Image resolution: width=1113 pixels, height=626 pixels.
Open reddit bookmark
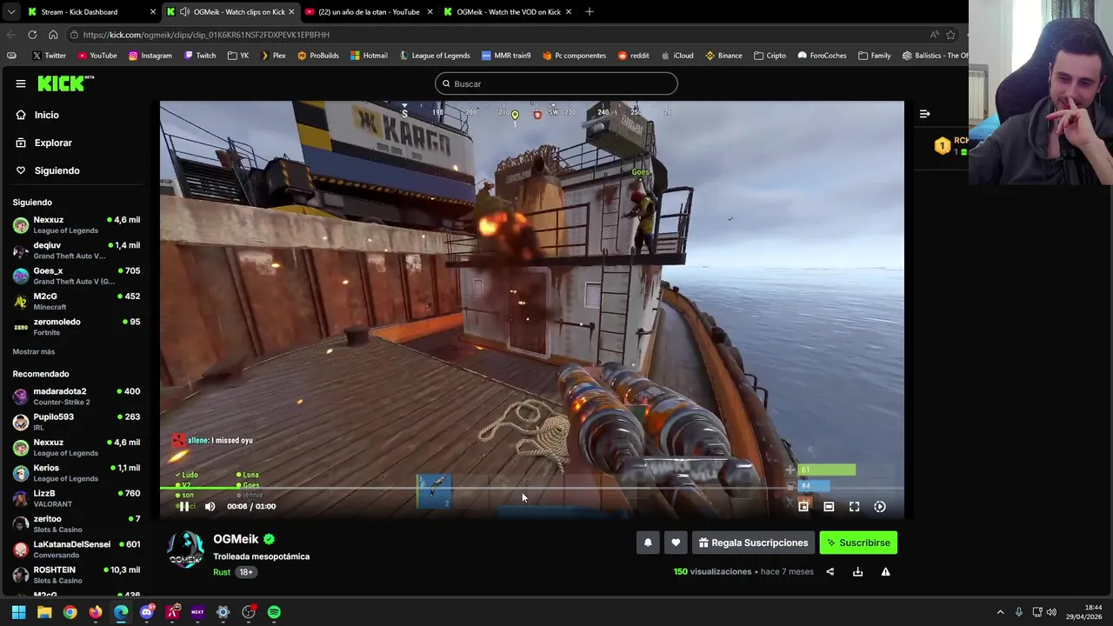tap(633, 56)
